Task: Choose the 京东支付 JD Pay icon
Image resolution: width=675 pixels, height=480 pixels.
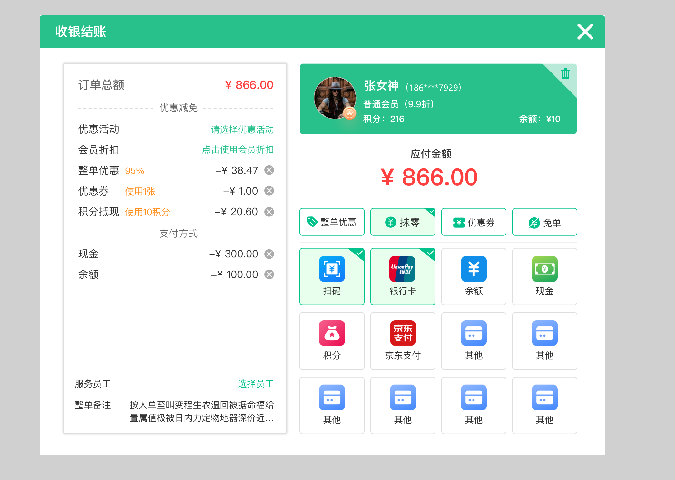Action: coord(403,341)
